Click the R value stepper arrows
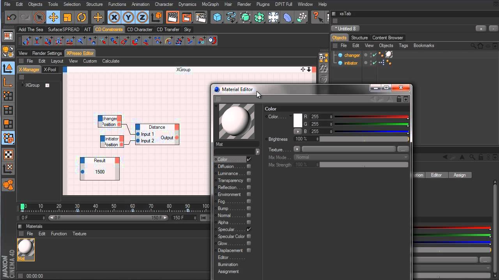 pos(331,117)
